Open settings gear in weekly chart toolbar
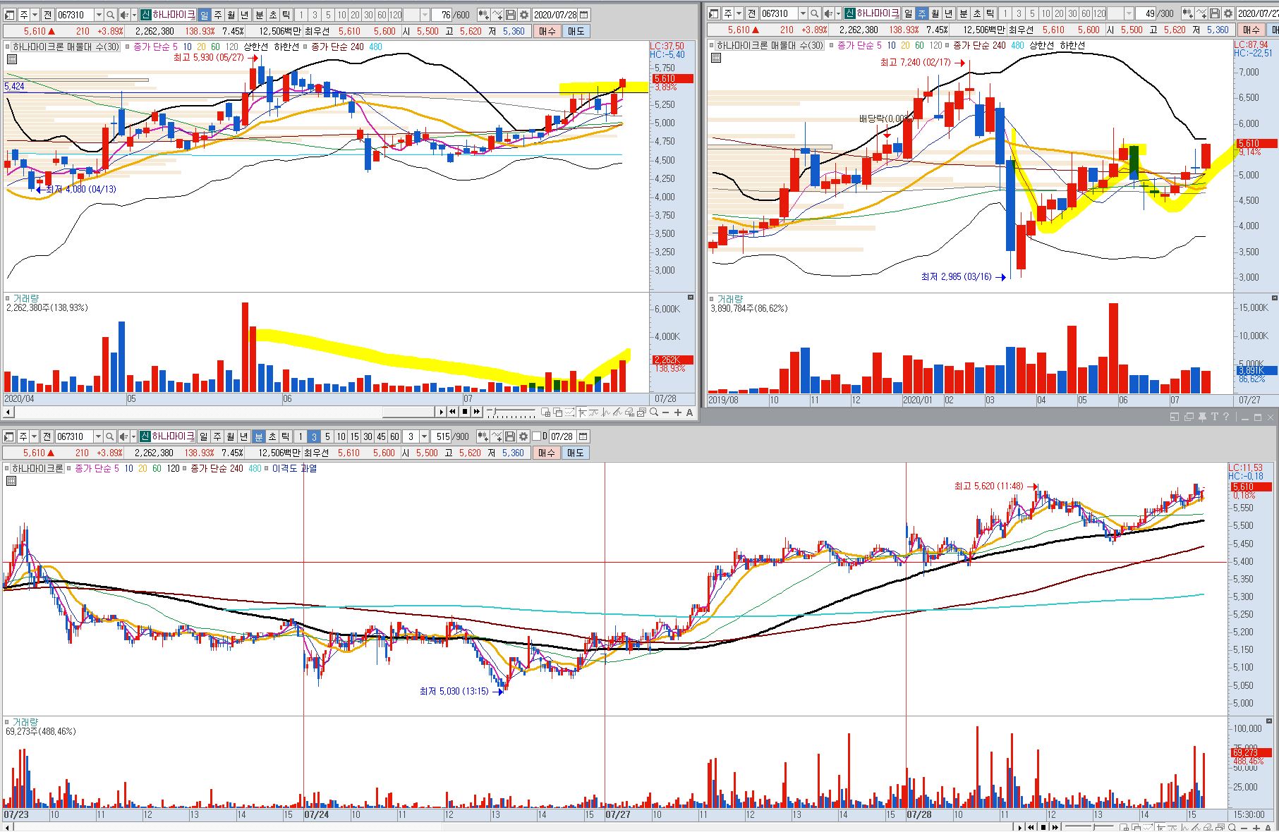Screen dimensions: 1279x832 (x=1228, y=13)
